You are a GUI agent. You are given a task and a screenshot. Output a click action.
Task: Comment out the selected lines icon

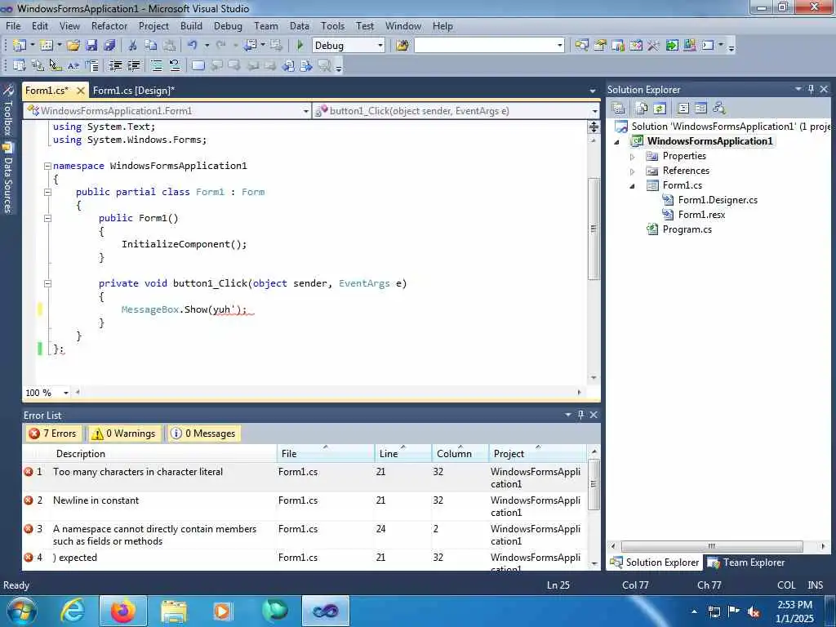(x=156, y=65)
